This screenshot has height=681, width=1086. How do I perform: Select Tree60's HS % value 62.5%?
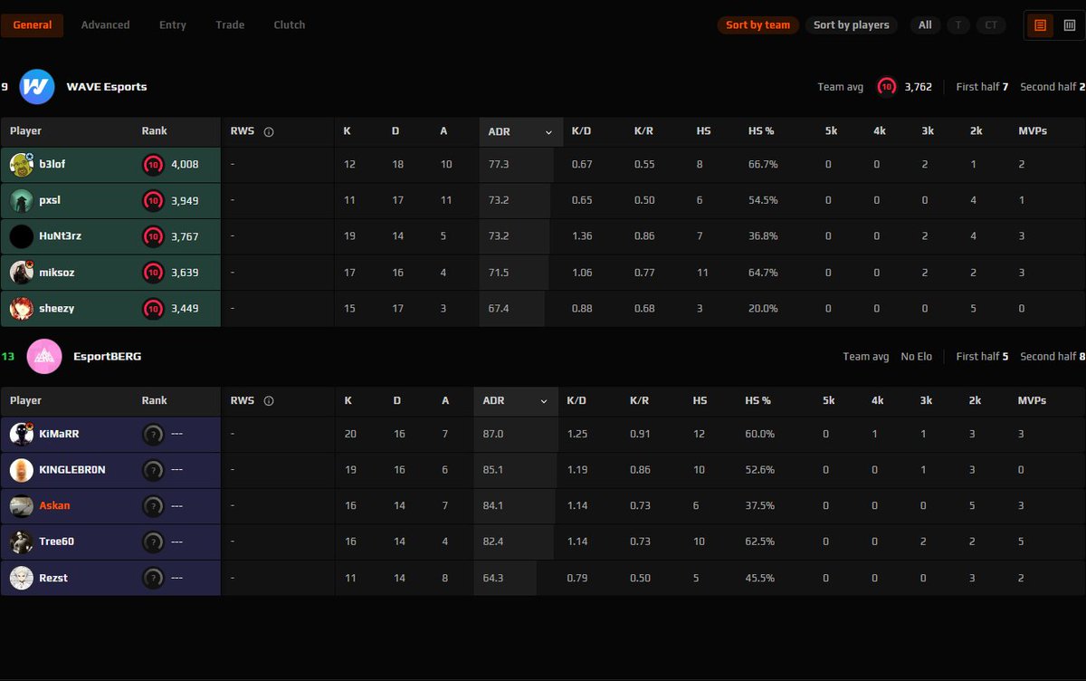click(x=761, y=542)
